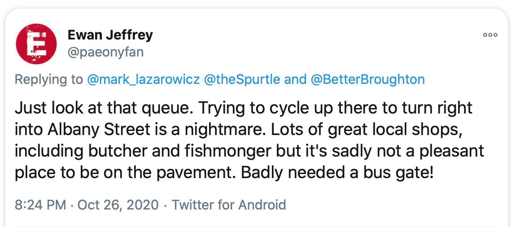The height and width of the screenshot is (227, 516).
Task: Open the three-dot more options menu
Action: coord(490,35)
